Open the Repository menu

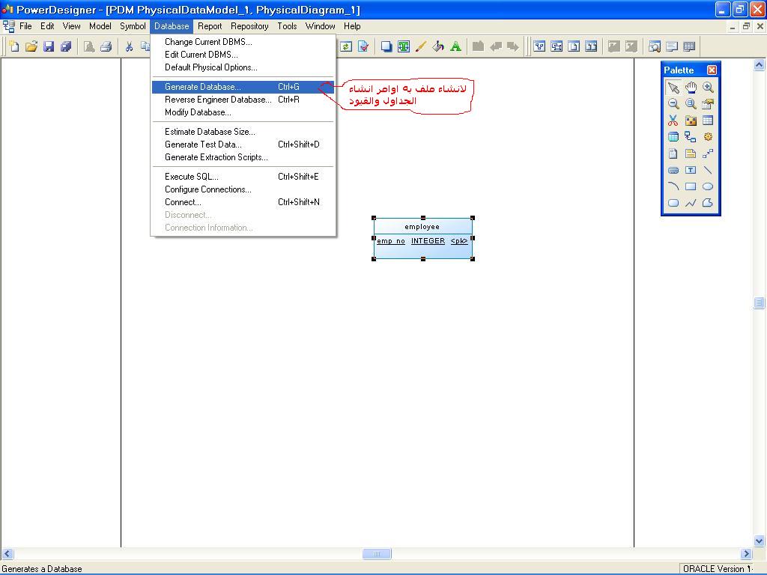click(x=249, y=26)
